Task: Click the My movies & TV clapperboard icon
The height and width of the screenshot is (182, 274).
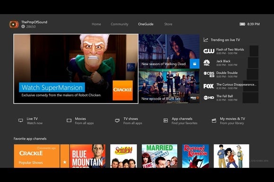Action: click(x=214, y=120)
